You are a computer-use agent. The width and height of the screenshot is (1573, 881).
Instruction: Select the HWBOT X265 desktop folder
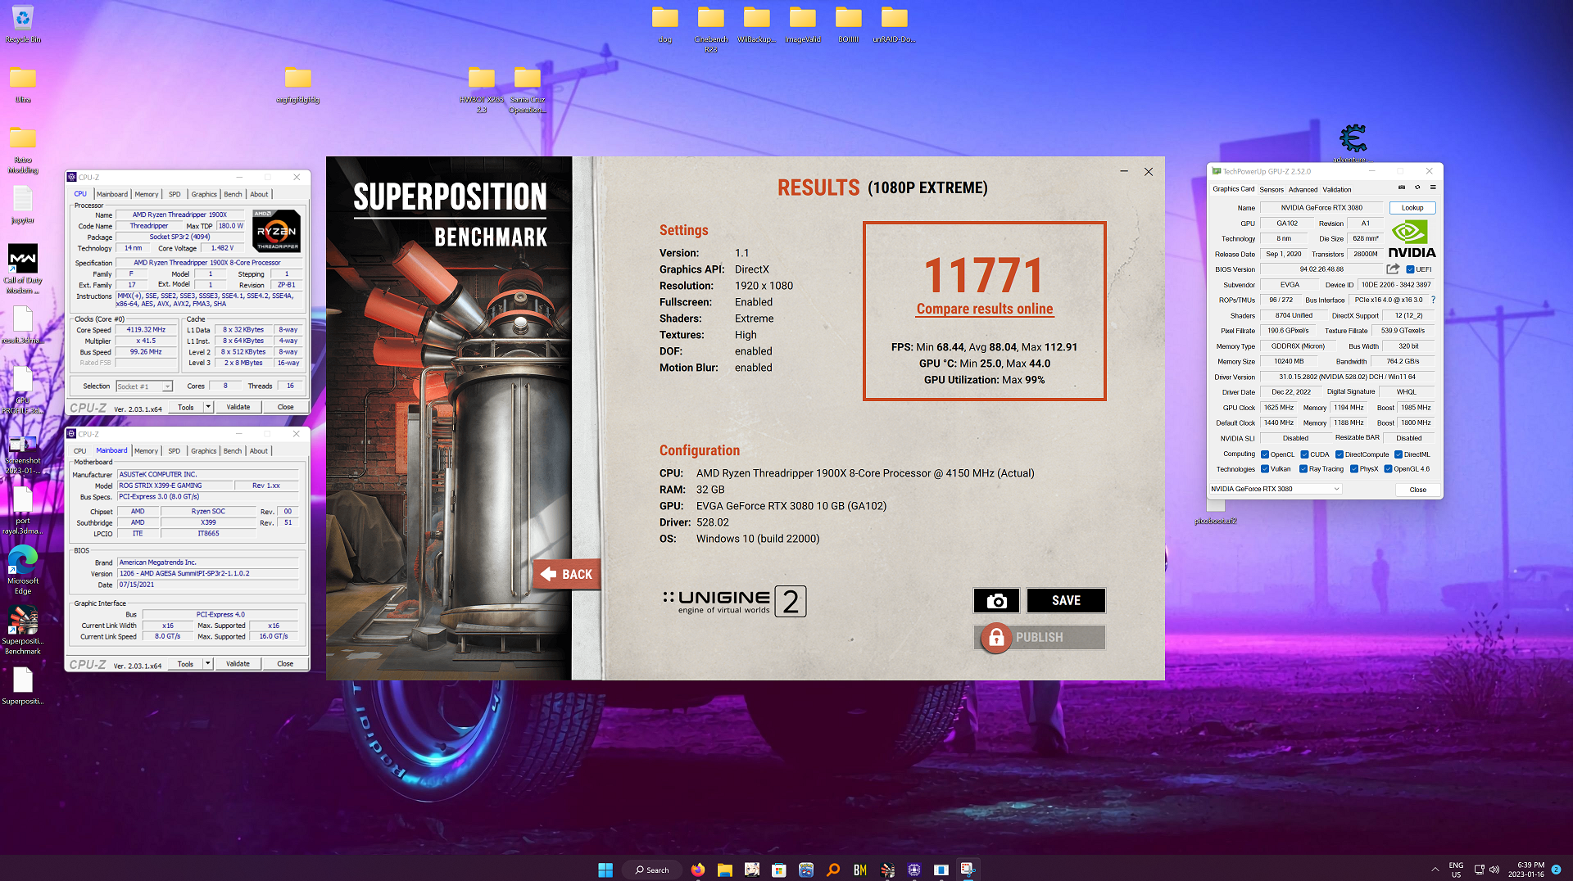[482, 90]
